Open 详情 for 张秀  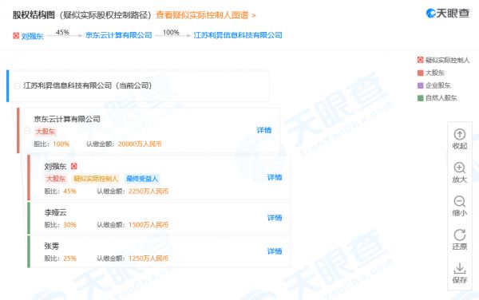[275, 251]
